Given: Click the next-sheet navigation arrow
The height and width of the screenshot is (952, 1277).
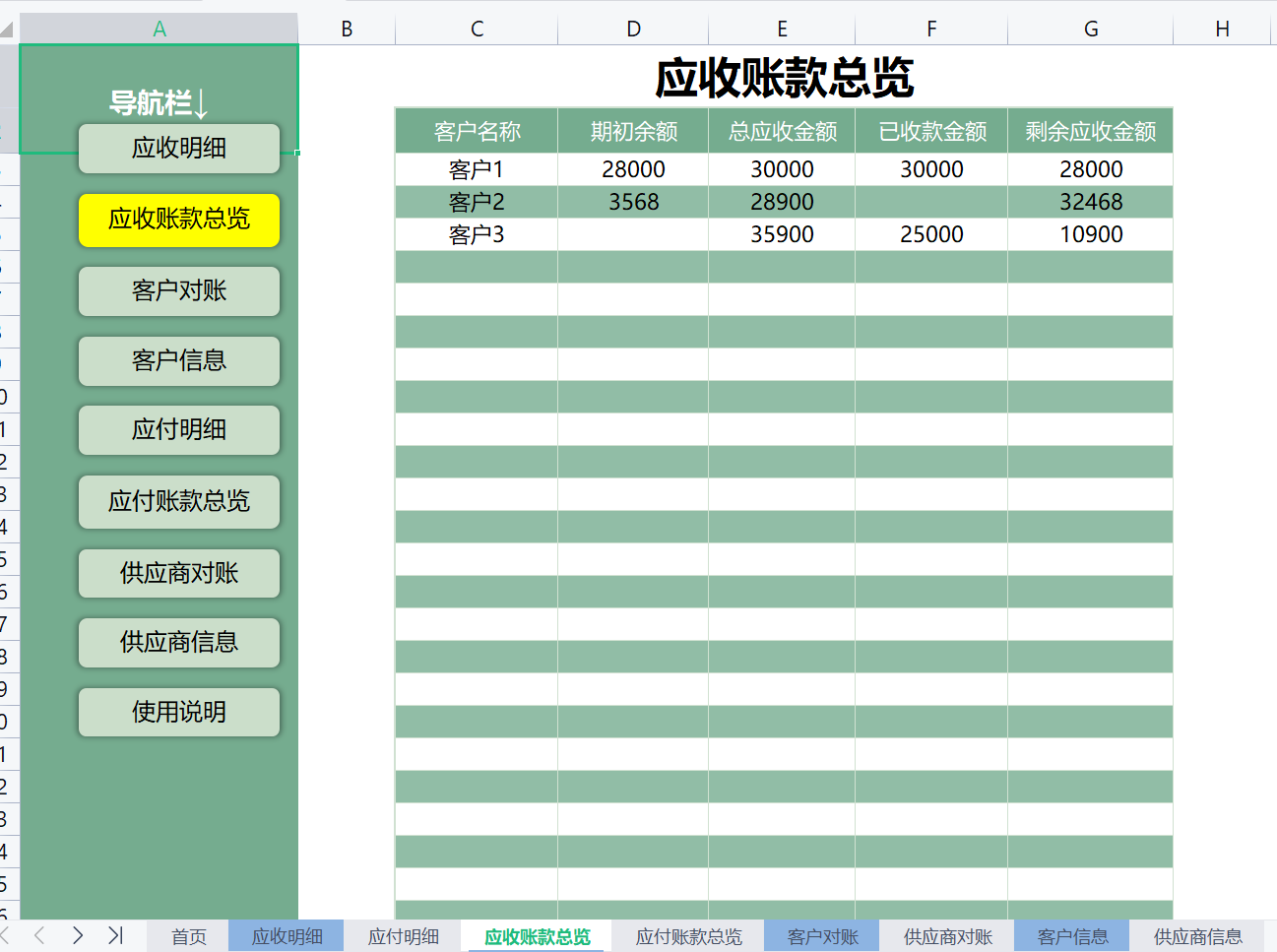Looking at the screenshot, I should coord(78,936).
